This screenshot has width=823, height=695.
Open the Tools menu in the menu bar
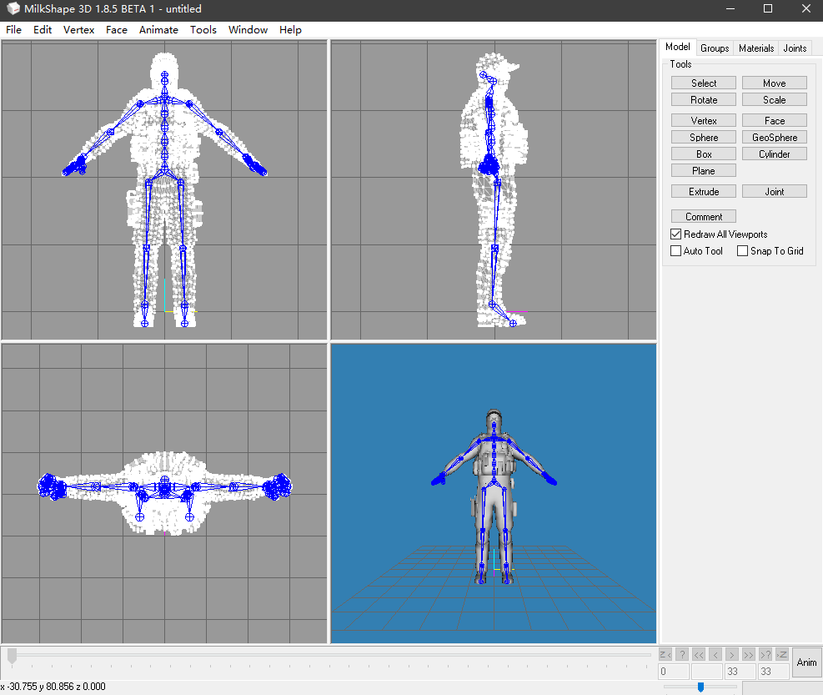pyautogui.click(x=203, y=30)
